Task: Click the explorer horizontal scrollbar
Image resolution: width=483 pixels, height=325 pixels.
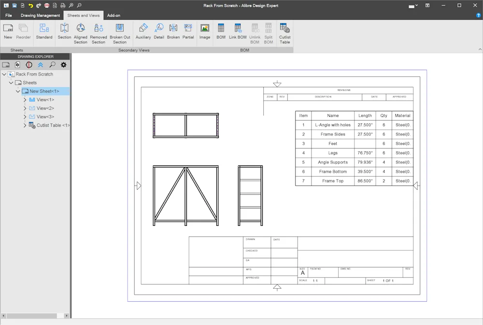Action: tap(32, 316)
